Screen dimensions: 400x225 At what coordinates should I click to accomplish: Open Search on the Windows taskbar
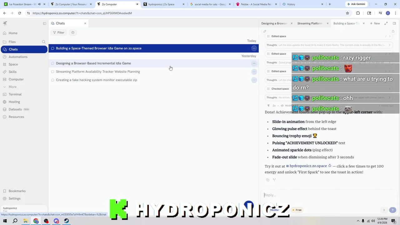pos(15,221)
